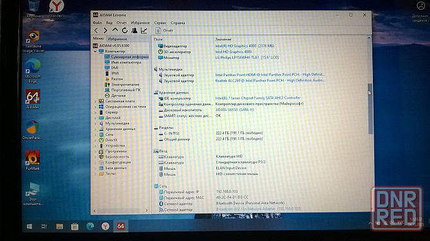This screenshot has width=430, height=241.
Task: Expand the Операционная система node
Action: point(95,106)
